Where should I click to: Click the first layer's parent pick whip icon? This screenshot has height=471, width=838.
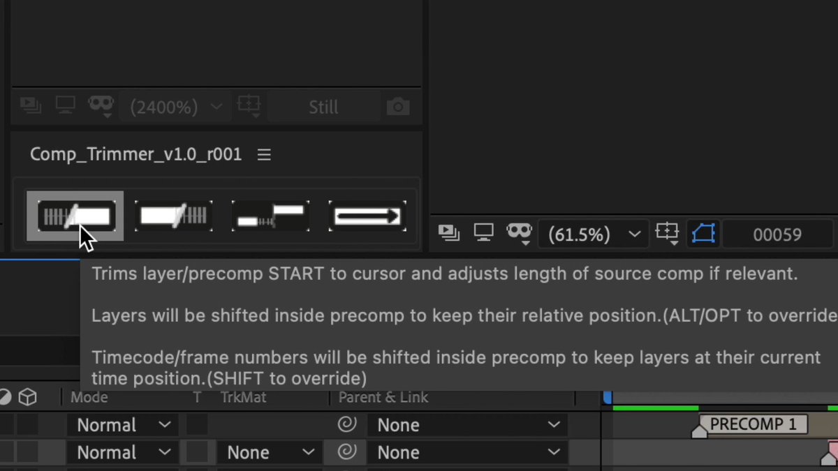coord(346,424)
